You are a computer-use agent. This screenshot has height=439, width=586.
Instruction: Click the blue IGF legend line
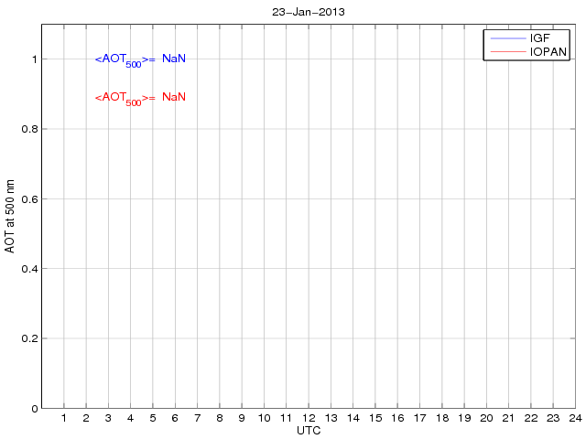pos(508,38)
